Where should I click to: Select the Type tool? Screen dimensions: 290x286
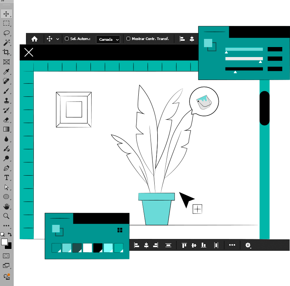coord(7,177)
